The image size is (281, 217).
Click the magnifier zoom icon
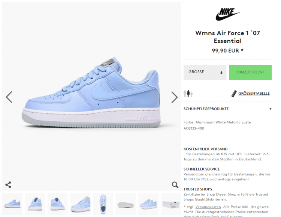click(x=175, y=184)
